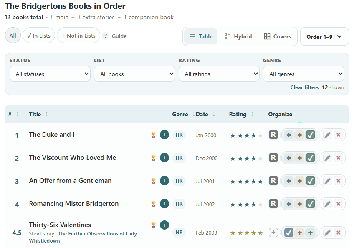Edit Romancing Mister Bridgerton pencil icon
354x248 pixels.
pyautogui.click(x=328, y=204)
